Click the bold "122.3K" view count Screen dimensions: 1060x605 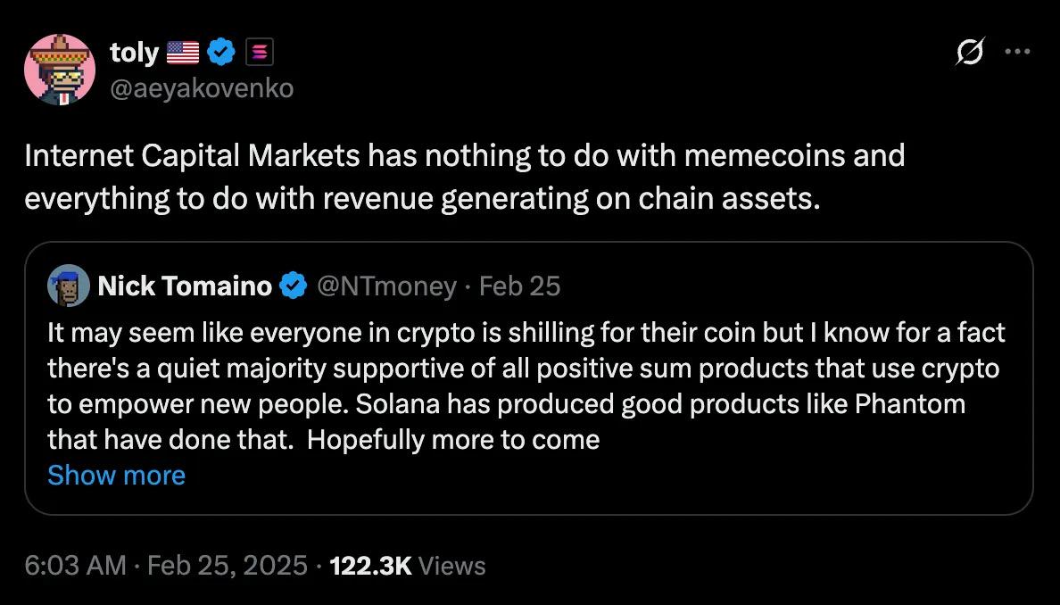tap(370, 565)
